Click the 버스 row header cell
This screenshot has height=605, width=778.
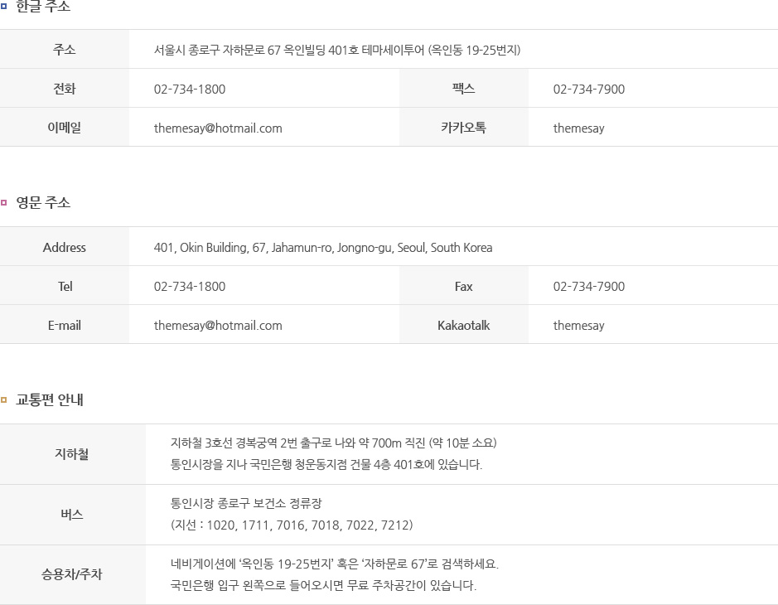point(72,515)
